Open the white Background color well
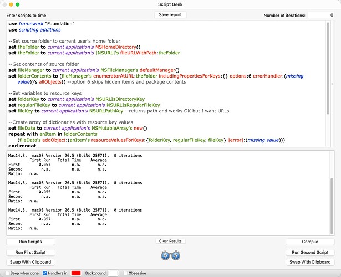 (x=113, y=273)
